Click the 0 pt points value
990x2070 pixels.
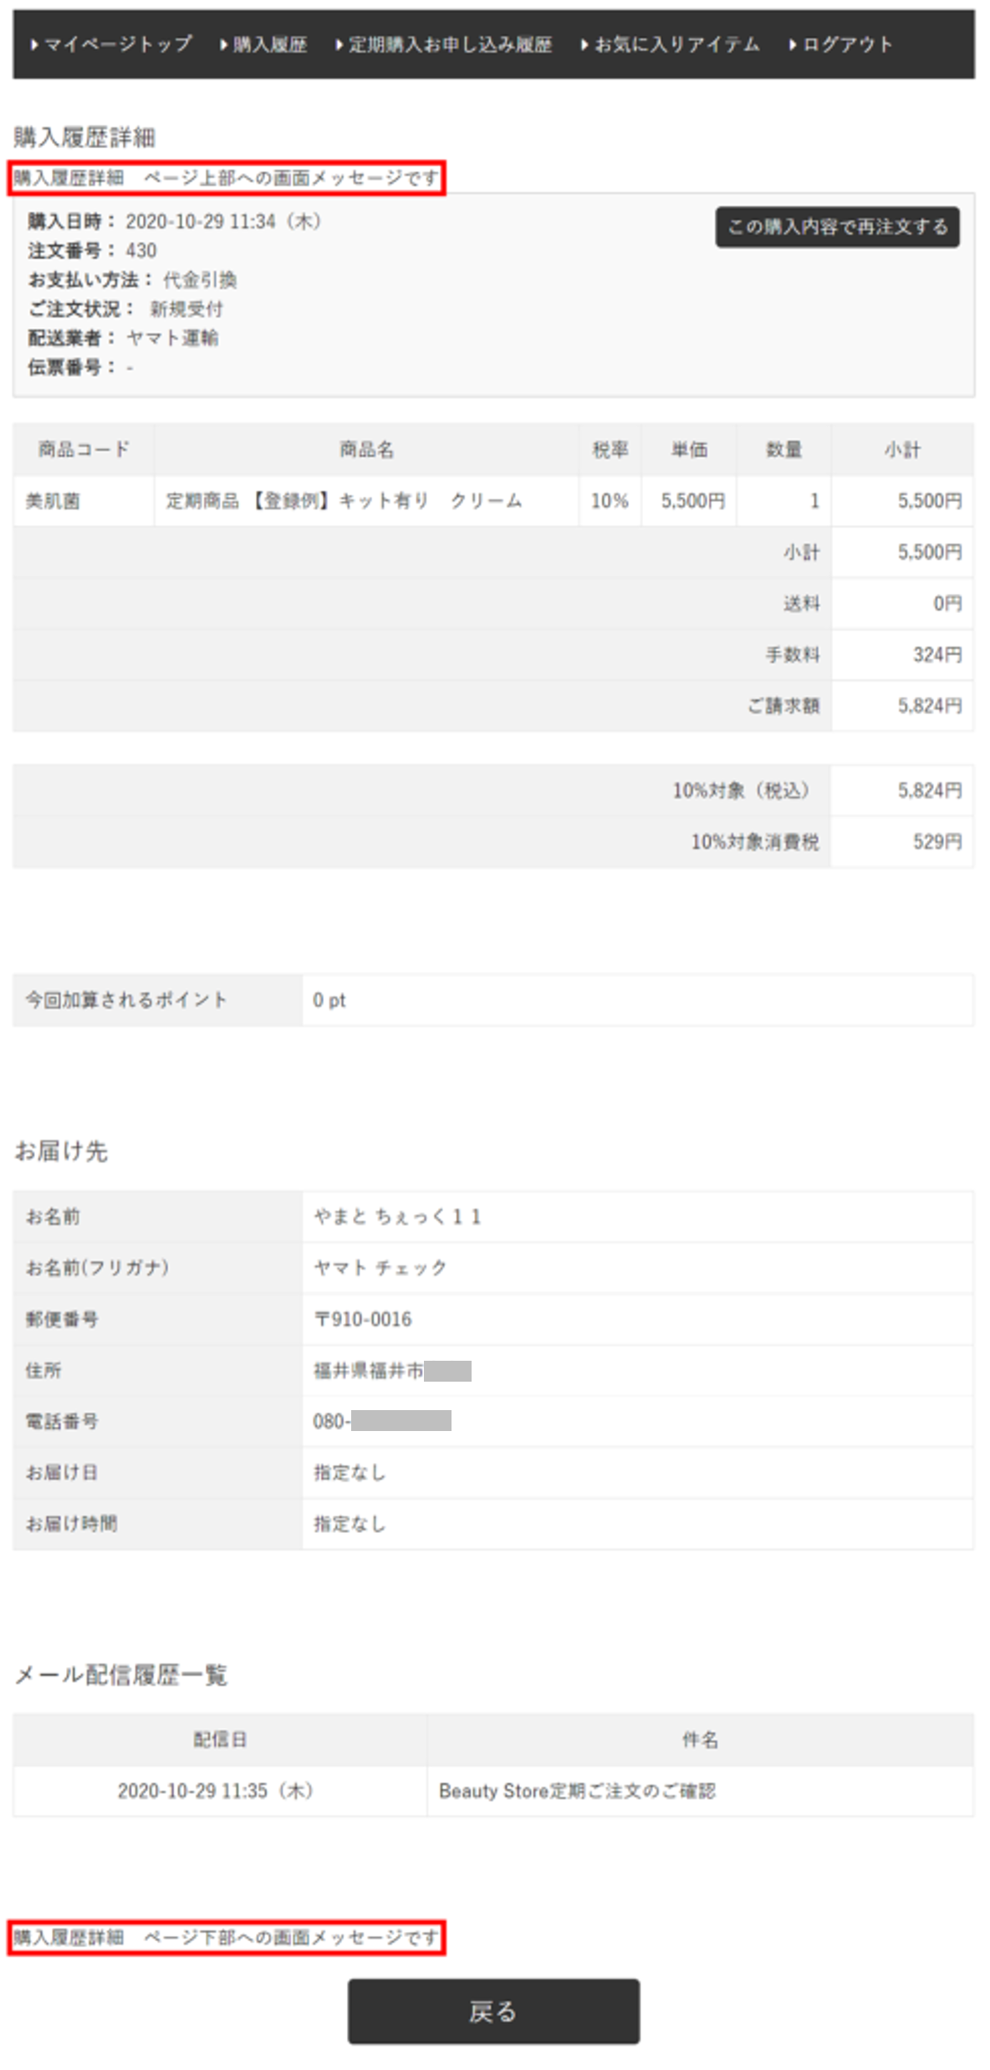pyautogui.click(x=329, y=1000)
